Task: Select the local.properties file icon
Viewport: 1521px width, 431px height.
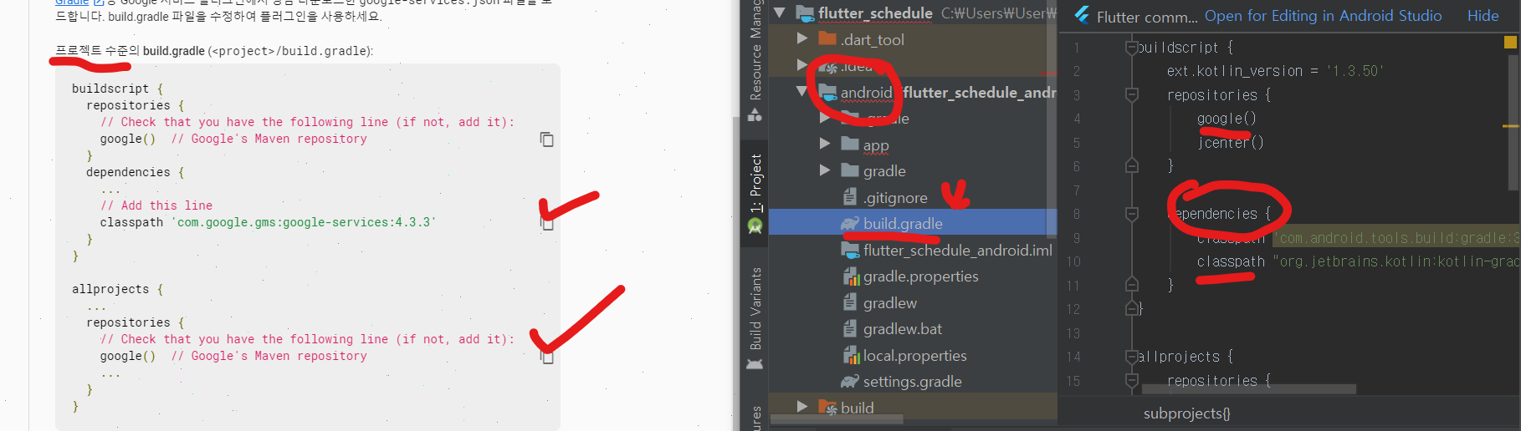Action: tap(851, 355)
